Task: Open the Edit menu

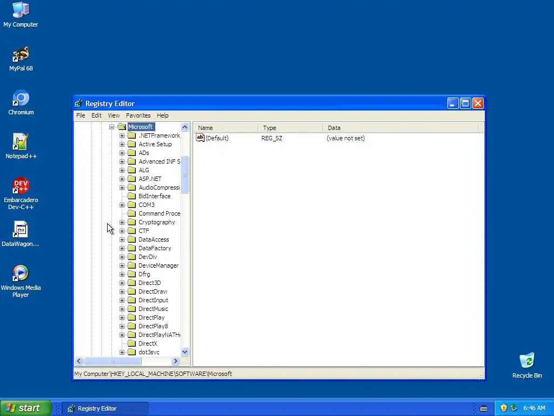Action: 96,115
